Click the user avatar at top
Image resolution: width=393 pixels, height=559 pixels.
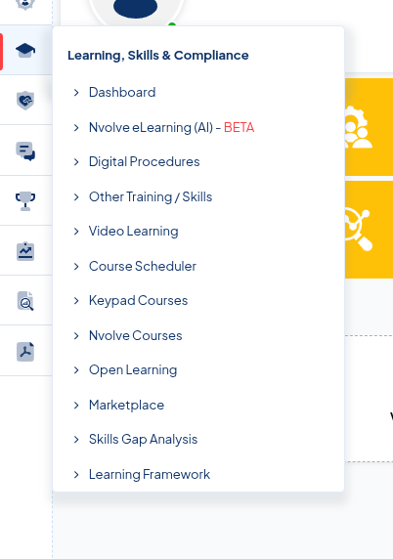136,9
